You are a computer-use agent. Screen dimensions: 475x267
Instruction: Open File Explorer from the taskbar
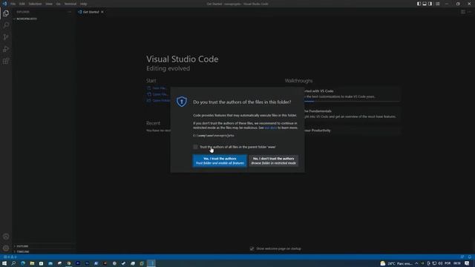pyautogui.click(x=32, y=263)
